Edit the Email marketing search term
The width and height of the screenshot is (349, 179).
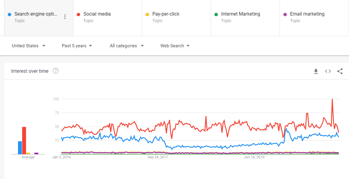314,18
